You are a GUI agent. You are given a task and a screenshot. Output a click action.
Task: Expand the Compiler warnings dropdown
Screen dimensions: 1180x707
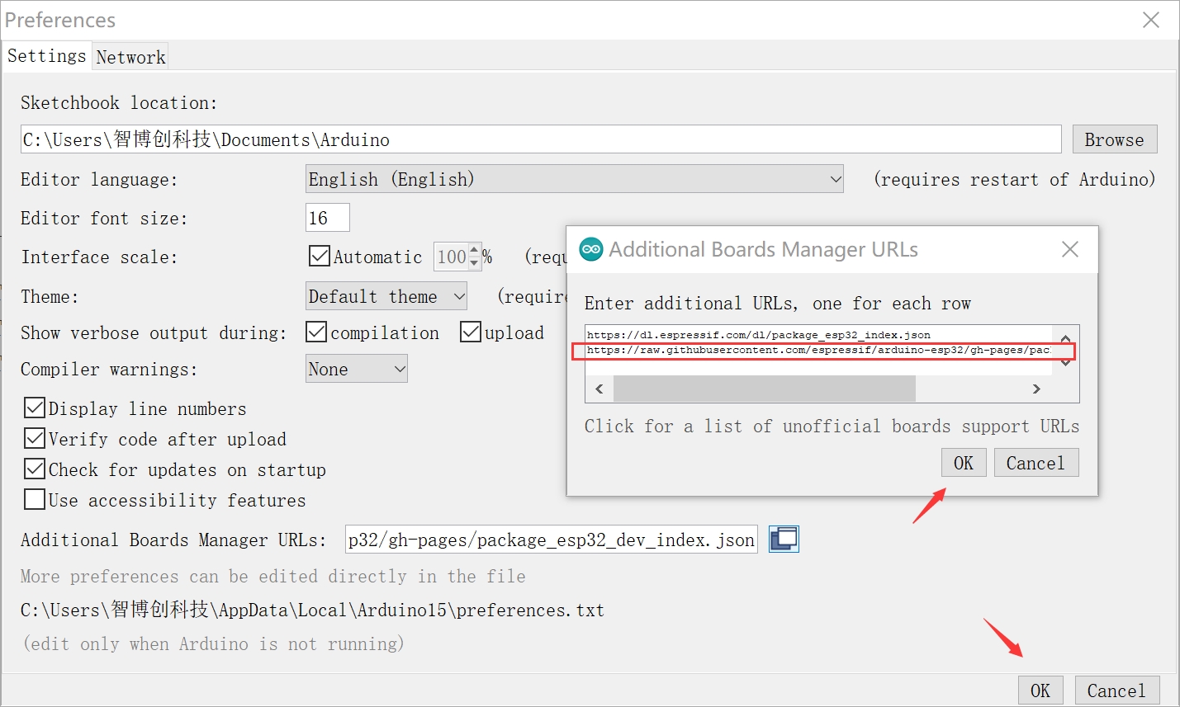357,369
